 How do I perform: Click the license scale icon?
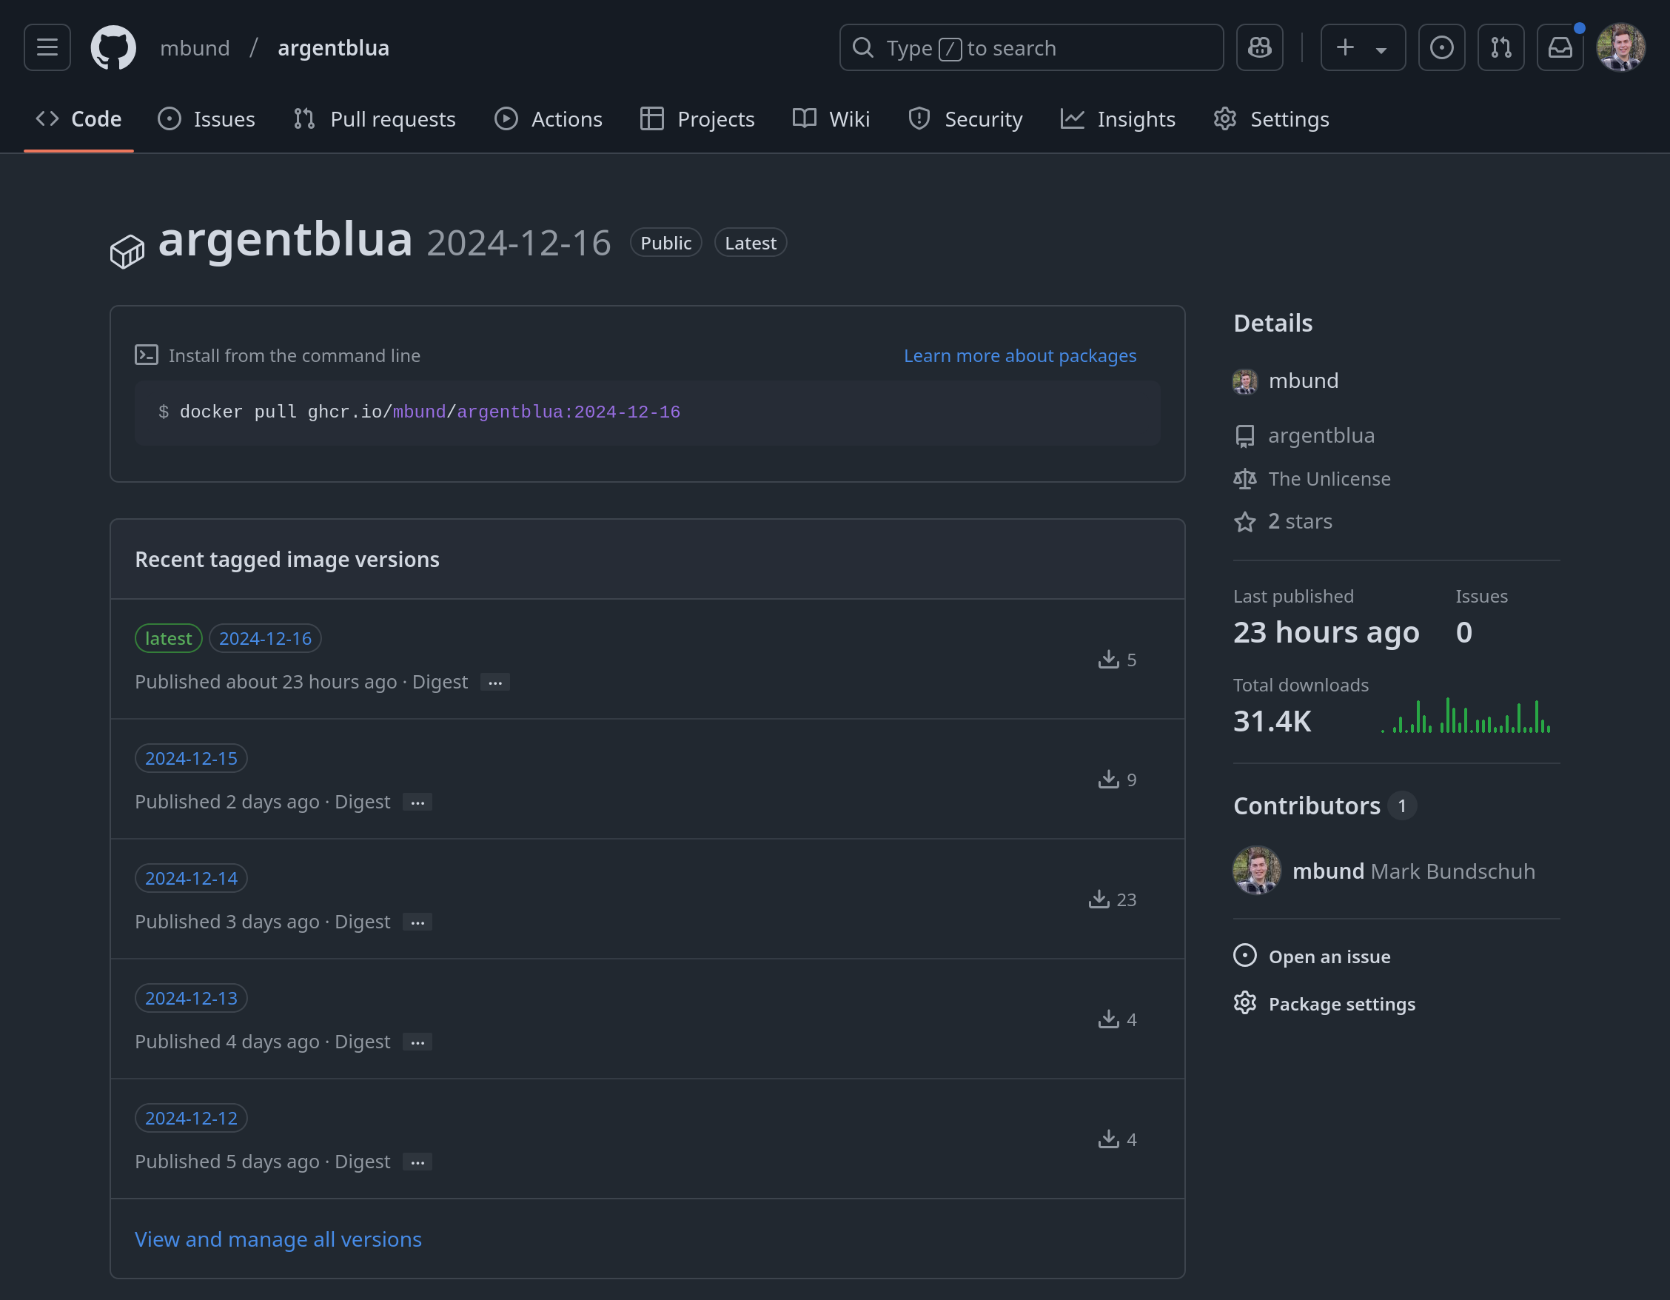pos(1245,479)
